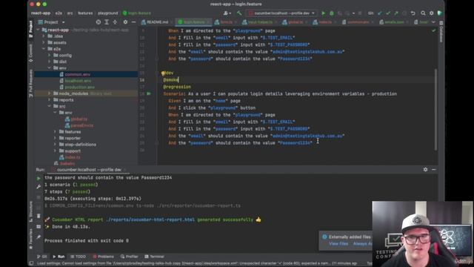This screenshot has width=474, height=267.
Task: Select the cucumber:localhost run tab
Action: point(89,170)
